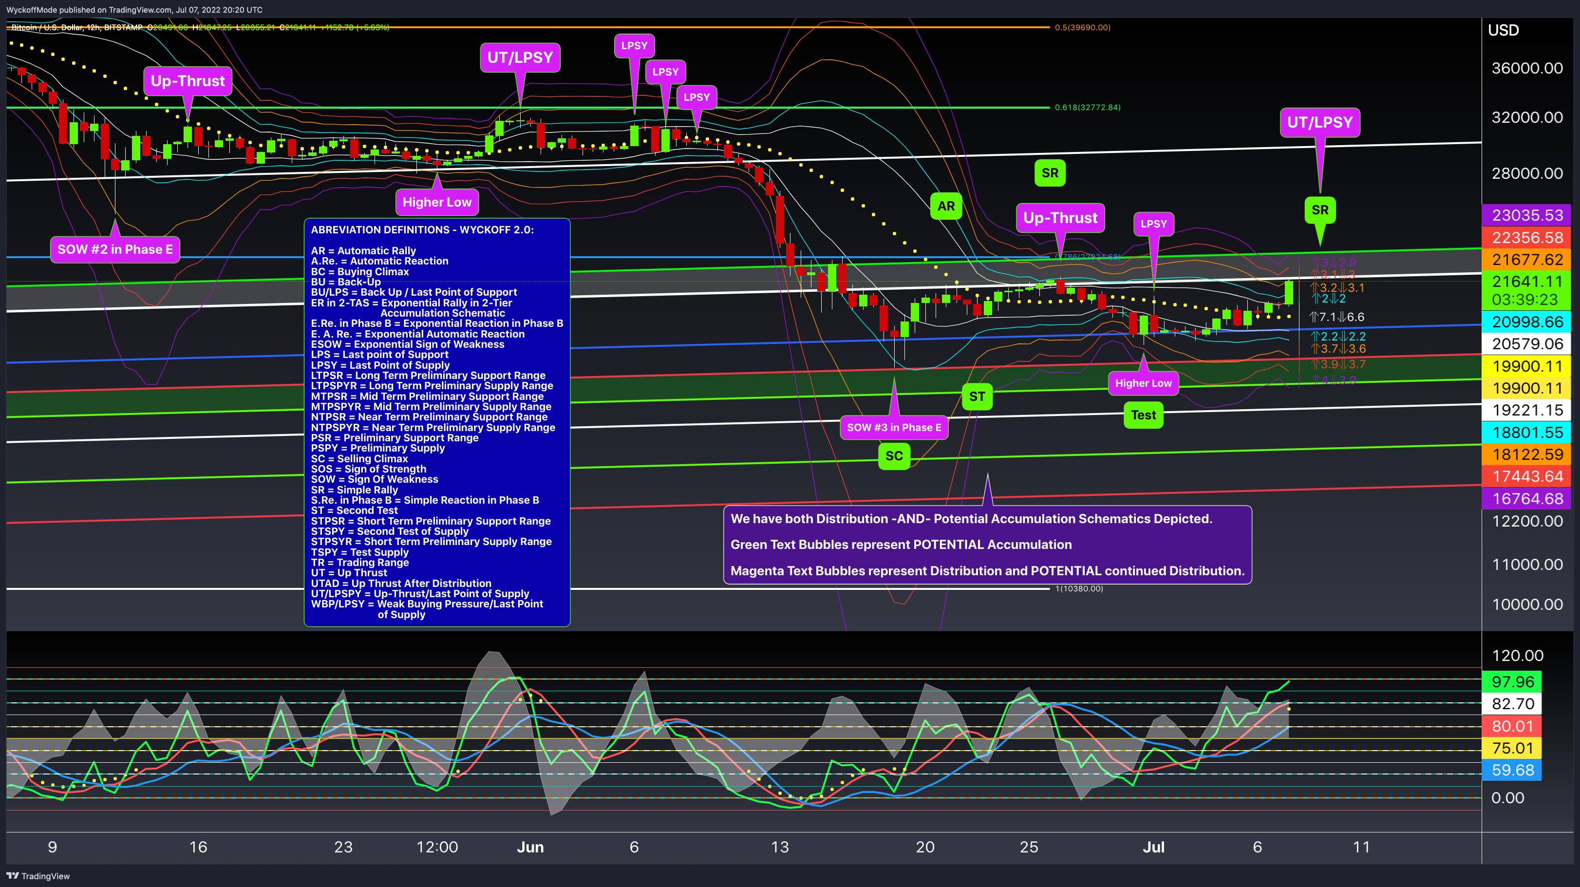This screenshot has height=887, width=1580.
Task: Select the 'SOW #2 in Phase E' bubble
Action: pos(115,250)
